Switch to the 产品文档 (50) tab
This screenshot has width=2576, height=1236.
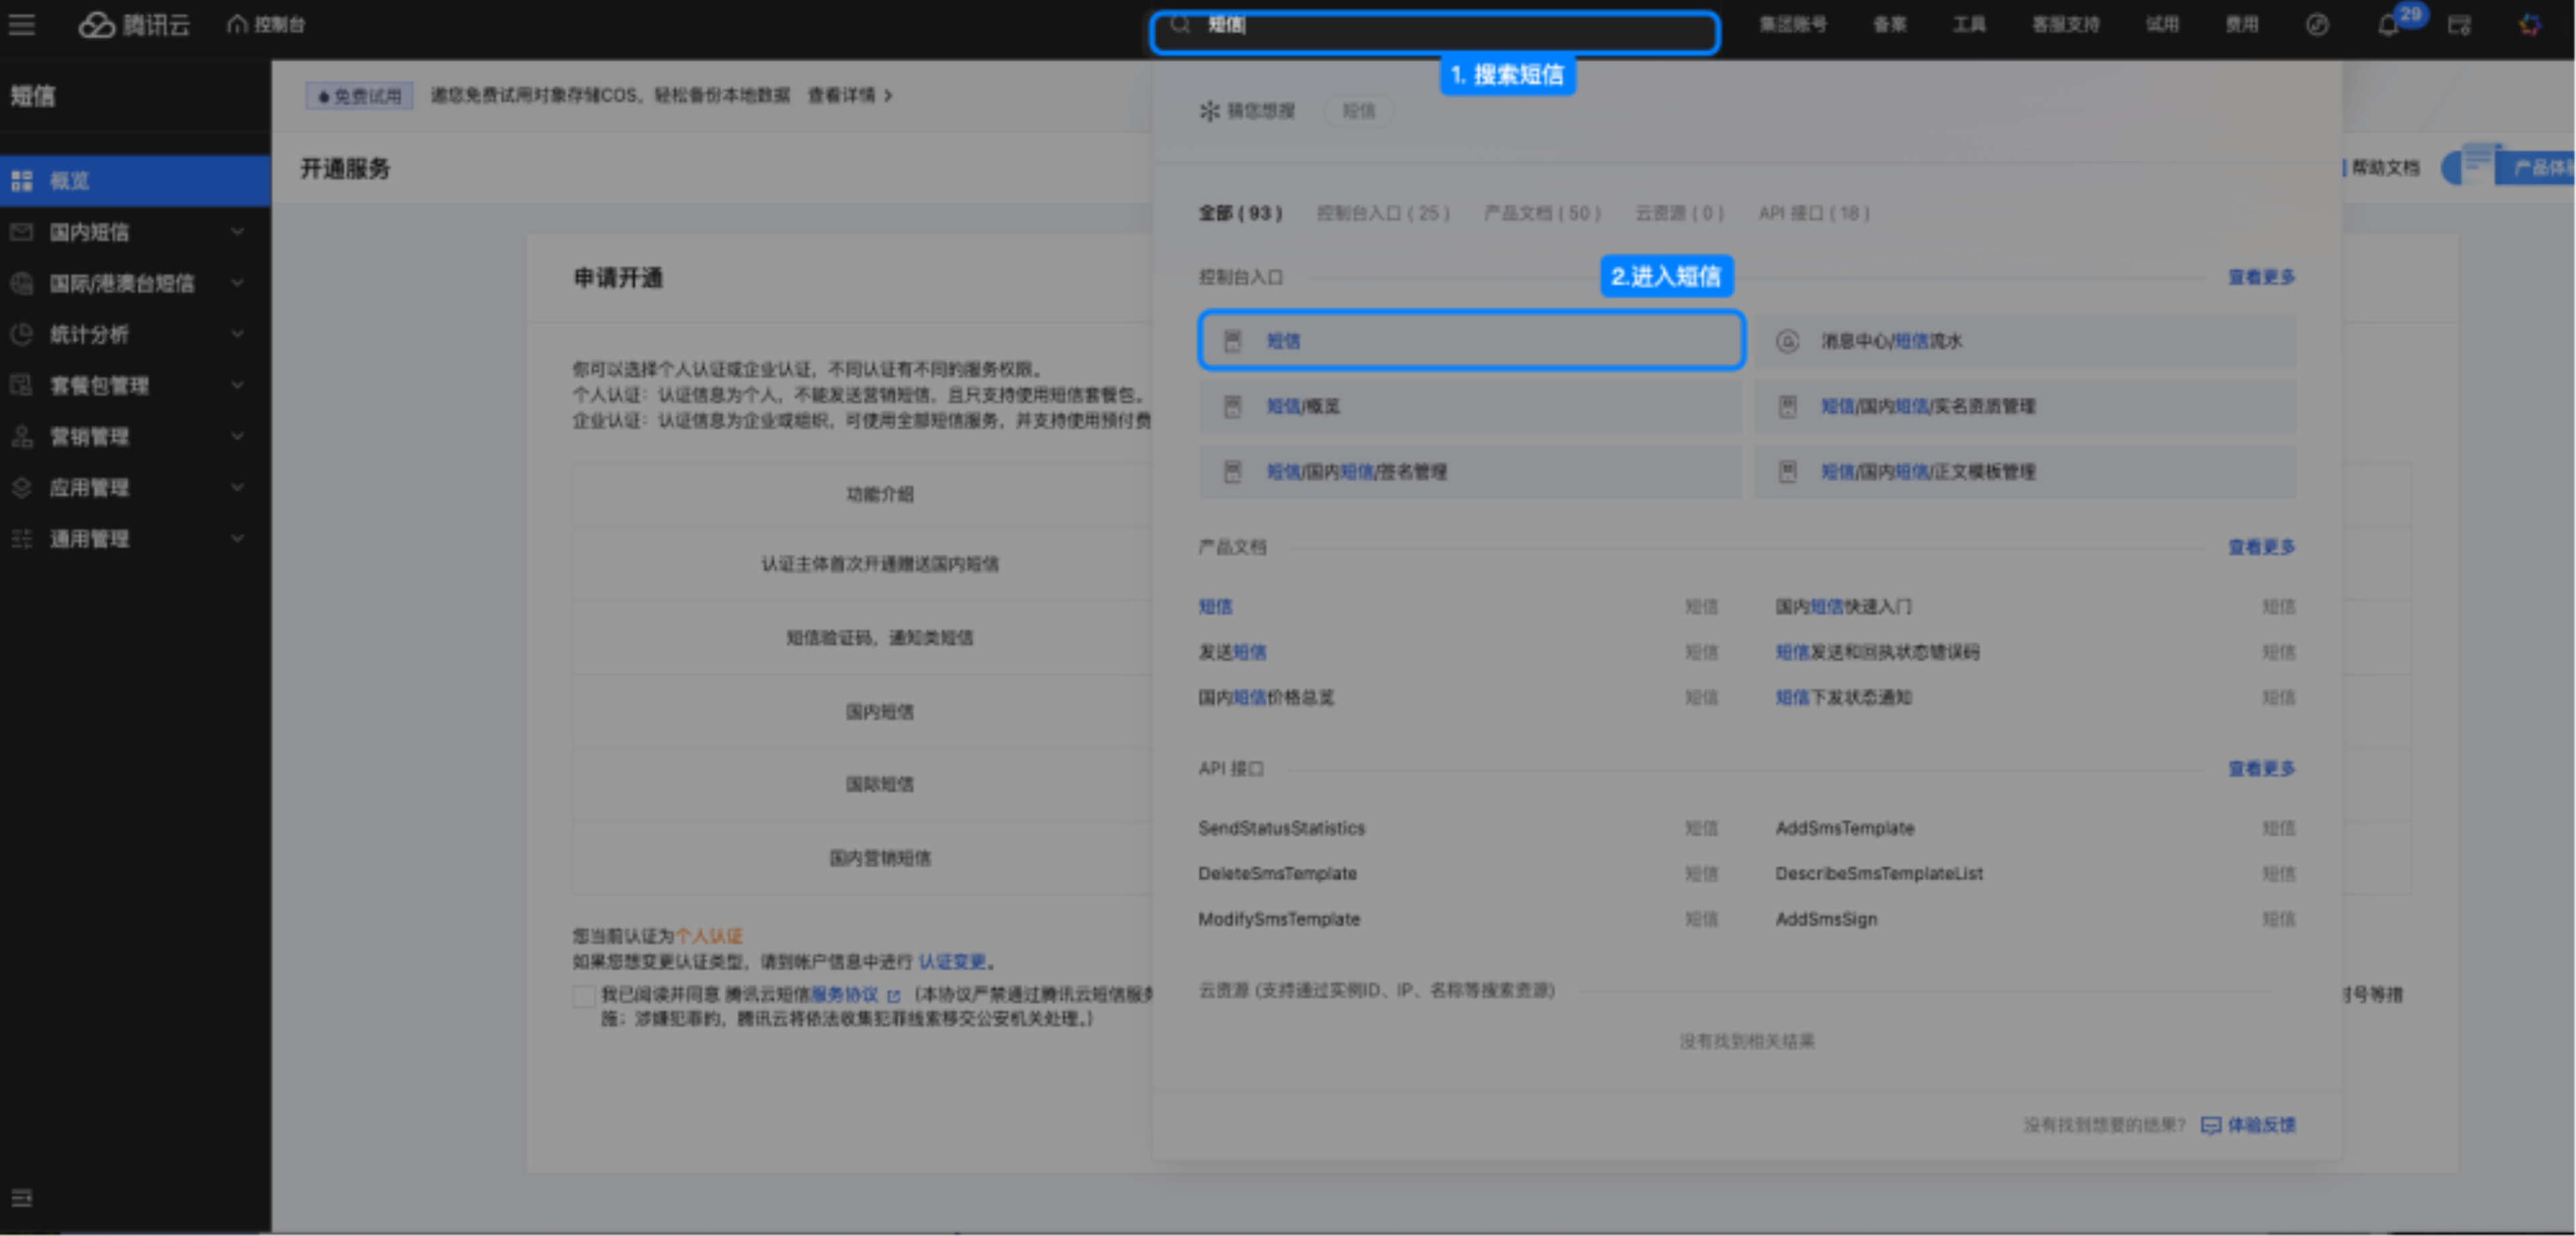[x=1542, y=213]
